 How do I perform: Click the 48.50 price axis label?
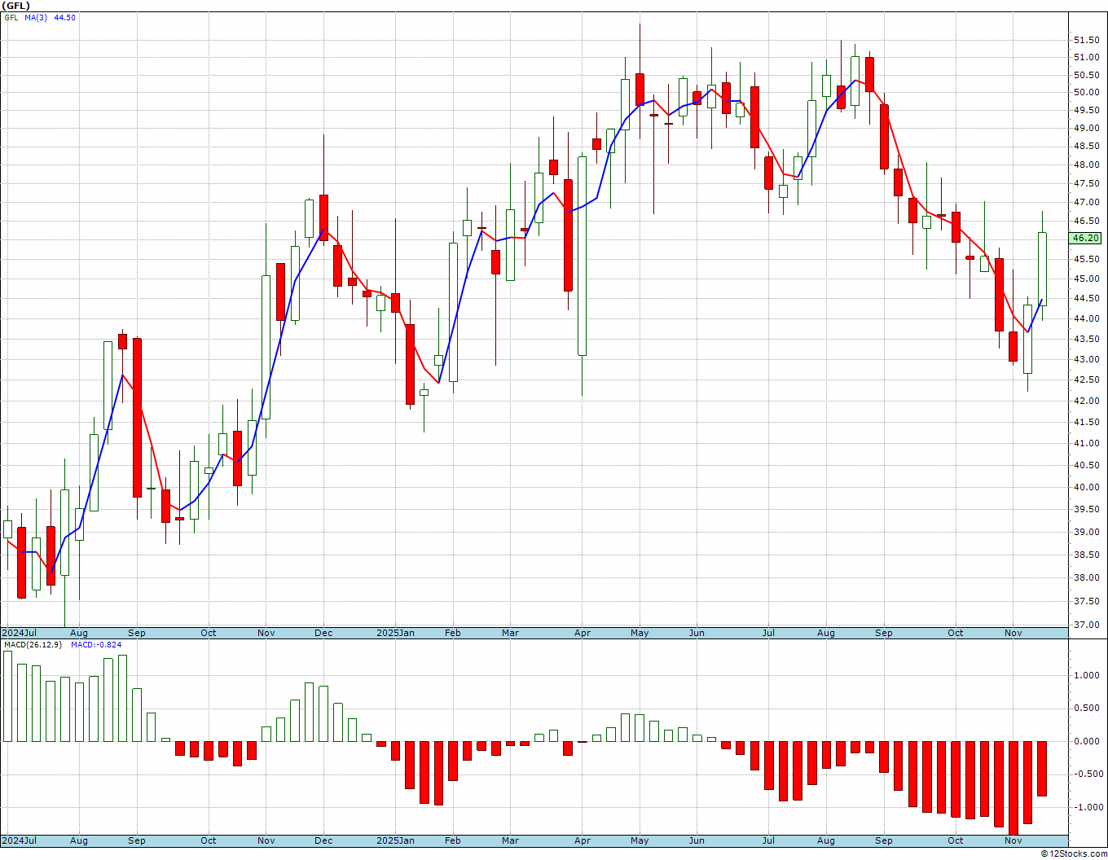(1085, 147)
